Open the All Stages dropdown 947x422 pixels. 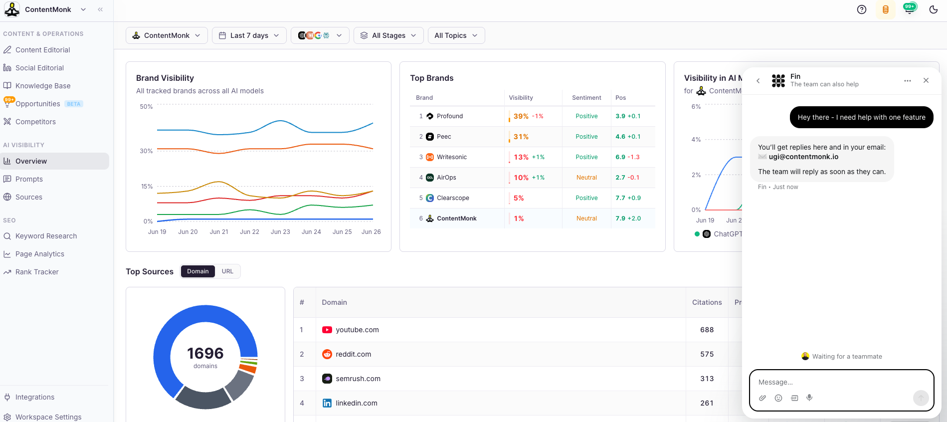pyautogui.click(x=388, y=35)
